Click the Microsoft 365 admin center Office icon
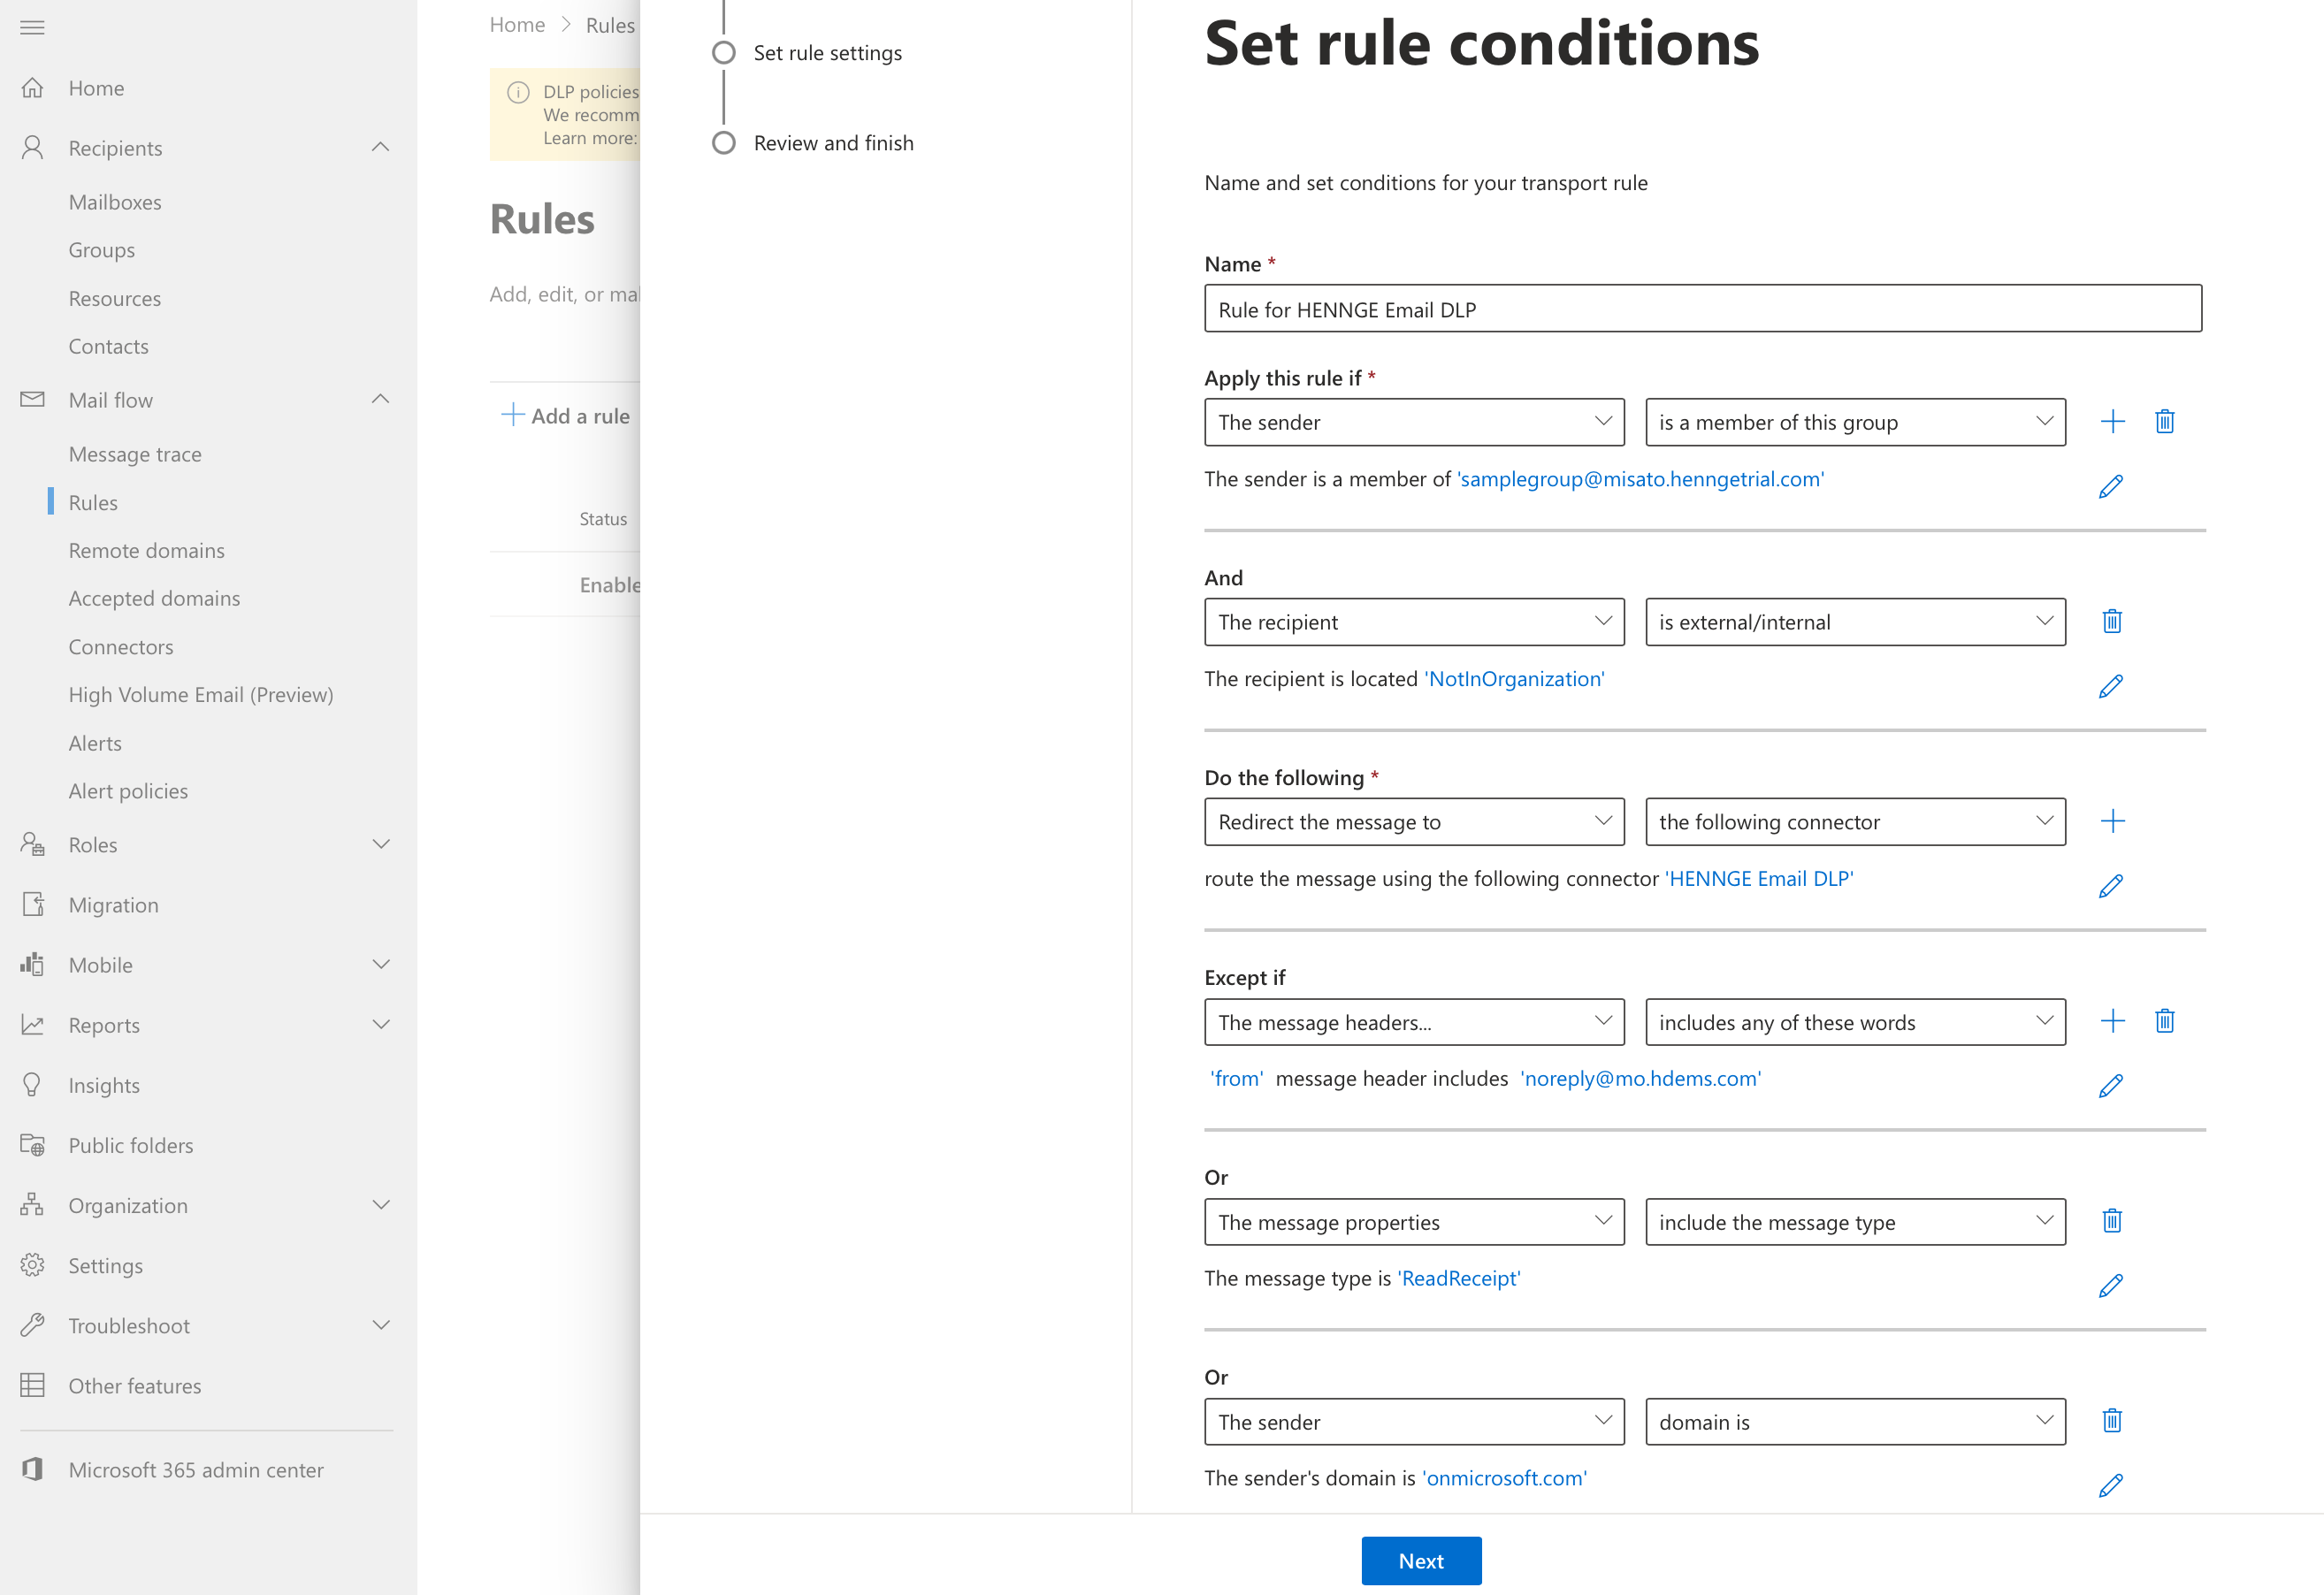 tap(32, 1469)
